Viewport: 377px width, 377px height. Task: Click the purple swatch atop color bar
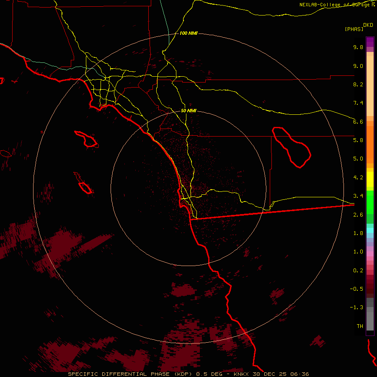pyautogui.click(x=370, y=42)
